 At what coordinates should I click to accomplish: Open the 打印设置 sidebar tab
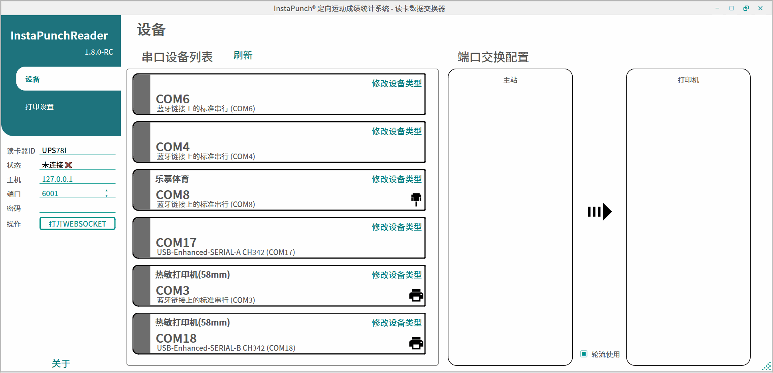pyautogui.click(x=40, y=107)
